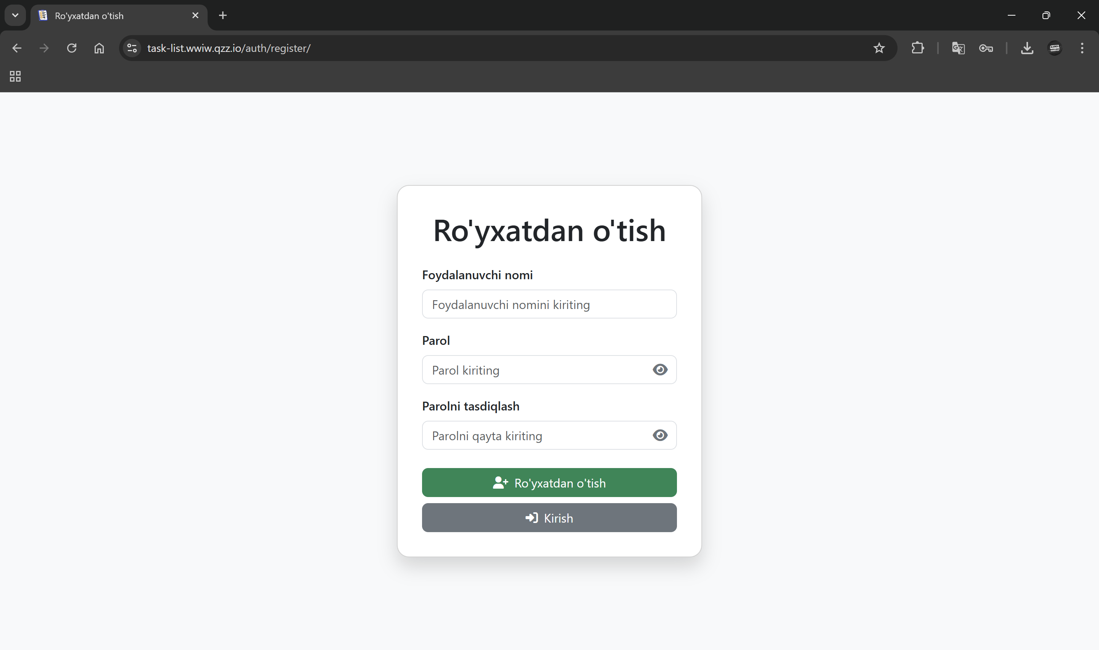Open the browser profile avatar menu
This screenshot has width=1099, height=650.
(x=1054, y=48)
